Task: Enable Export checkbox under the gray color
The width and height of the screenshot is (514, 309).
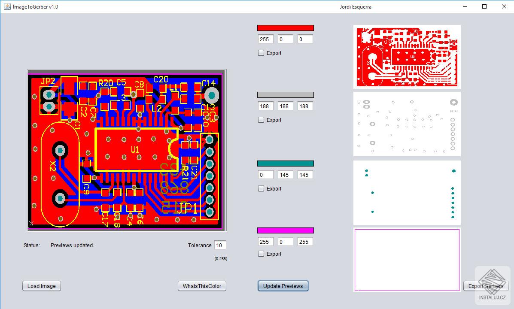Action: pos(261,120)
